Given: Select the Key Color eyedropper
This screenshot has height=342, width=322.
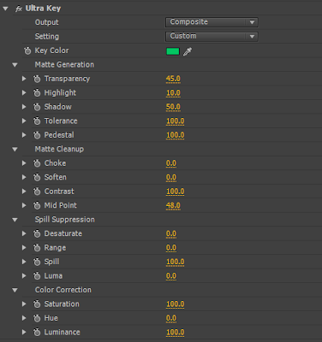Looking at the screenshot, I should coord(188,51).
